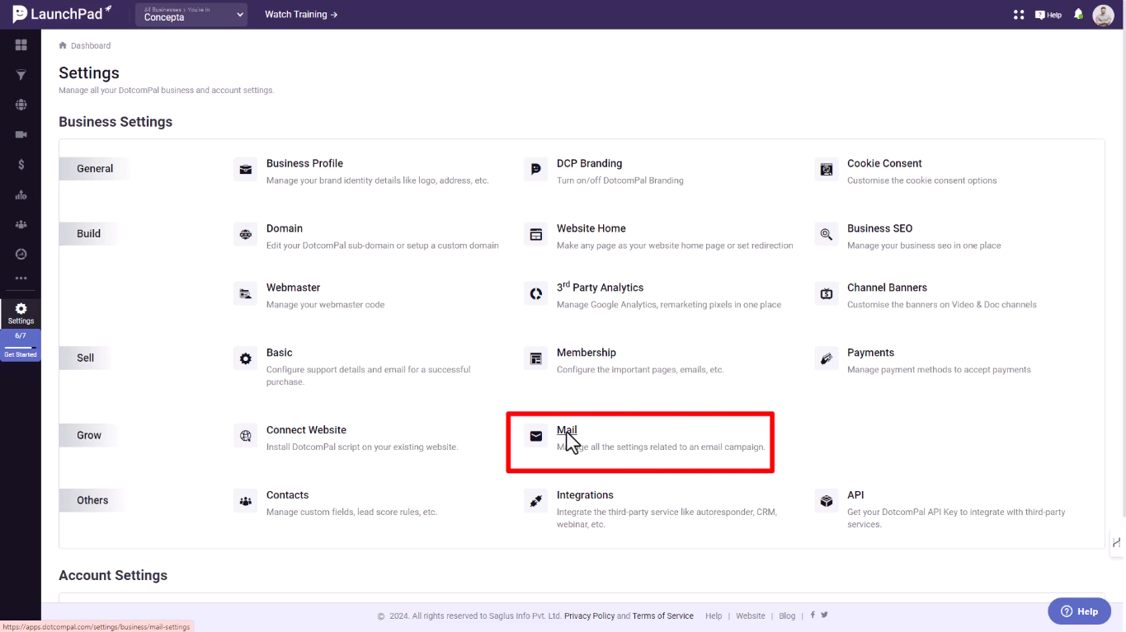Open the Connect Website link
Viewport: 1126px width, 632px height.
(x=306, y=430)
